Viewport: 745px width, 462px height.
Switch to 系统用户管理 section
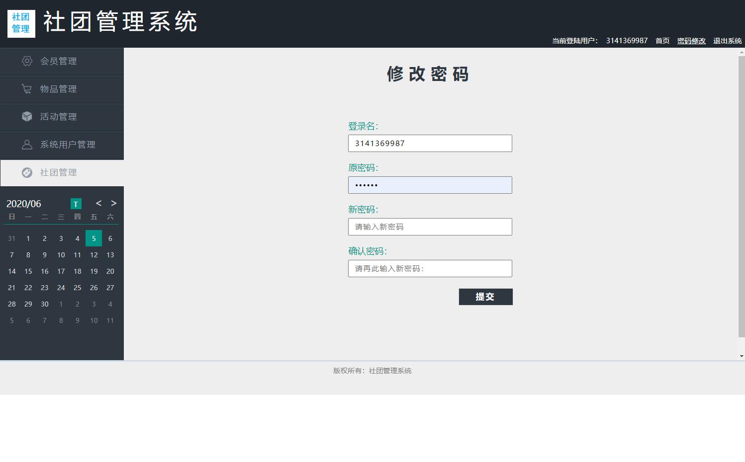coord(68,144)
